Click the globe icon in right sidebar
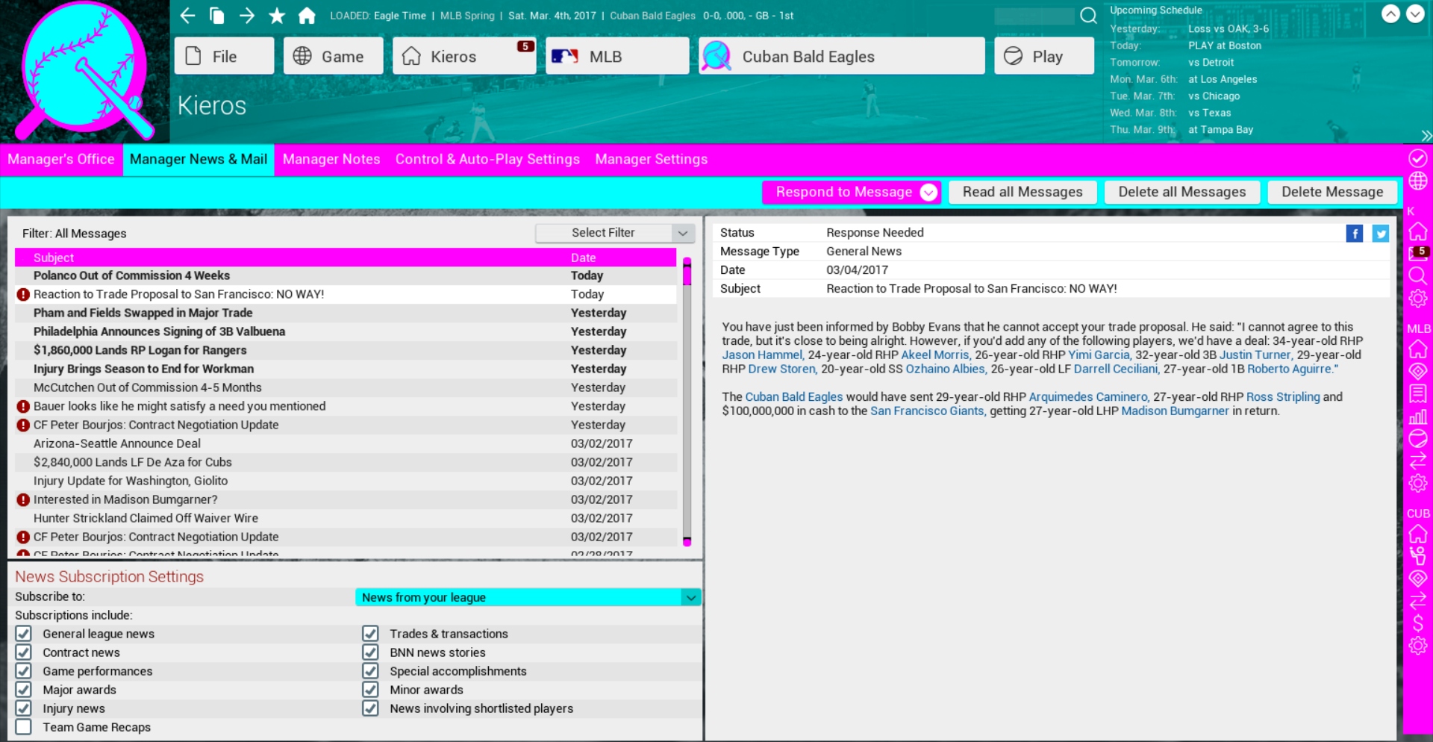This screenshot has width=1433, height=742. 1418,181
